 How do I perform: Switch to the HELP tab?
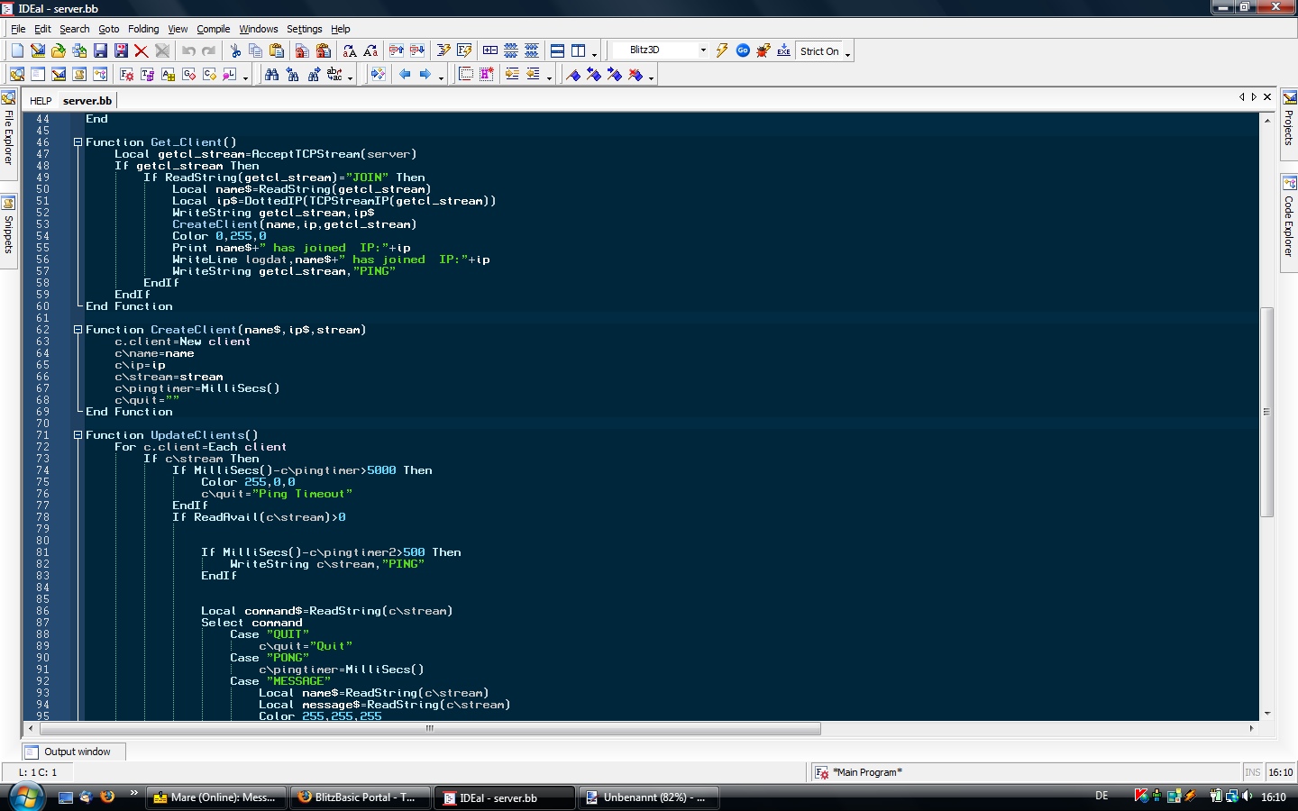[x=41, y=101]
